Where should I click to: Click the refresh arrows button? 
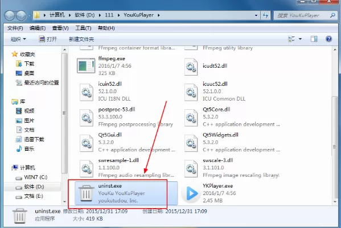265,15
